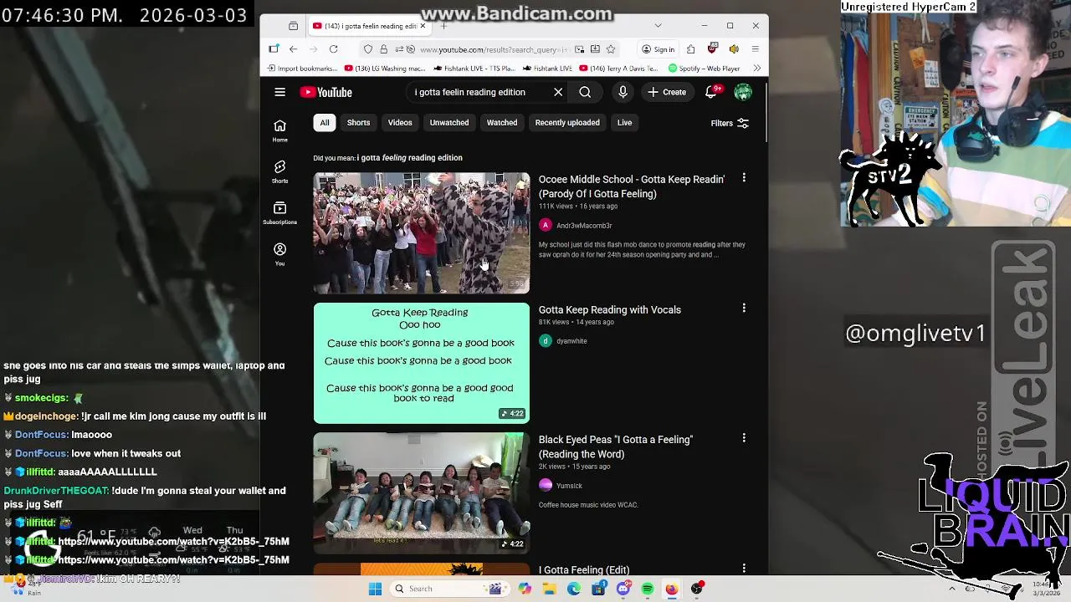Open Import bookmarks item

(302, 69)
